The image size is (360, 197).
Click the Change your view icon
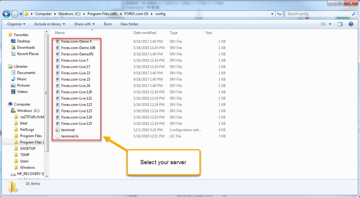324,24
